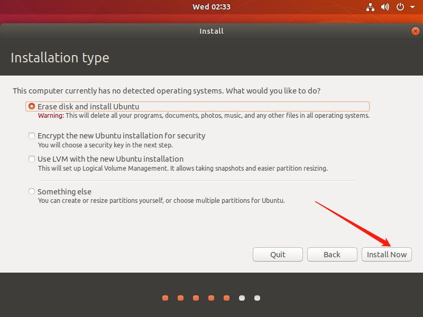Click the Quit button
The height and width of the screenshot is (317, 423).
coord(278,255)
